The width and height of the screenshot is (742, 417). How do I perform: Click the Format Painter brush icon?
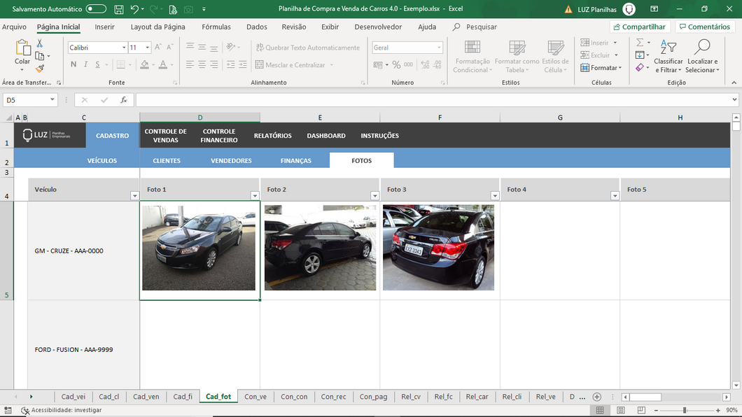tap(40, 69)
